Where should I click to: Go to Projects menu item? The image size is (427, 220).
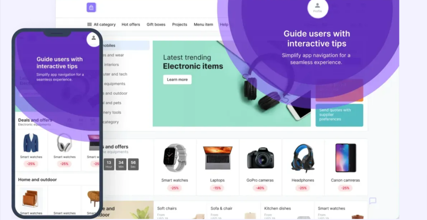(x=180, y=24)
